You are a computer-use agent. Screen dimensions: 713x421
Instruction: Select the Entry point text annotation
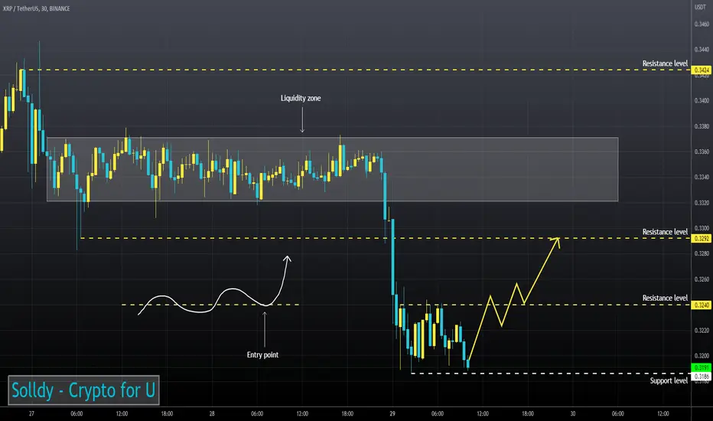tap(262, 354)
